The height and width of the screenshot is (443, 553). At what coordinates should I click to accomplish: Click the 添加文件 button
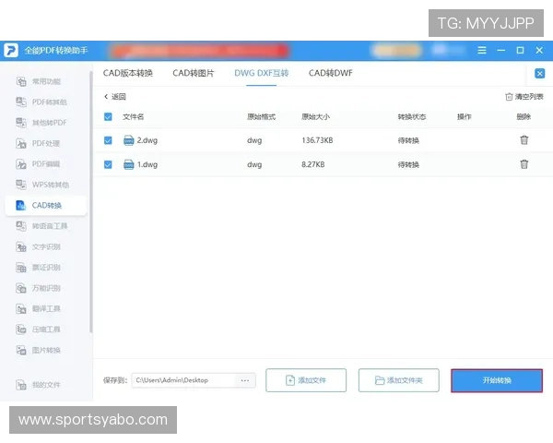pos(306,380)
